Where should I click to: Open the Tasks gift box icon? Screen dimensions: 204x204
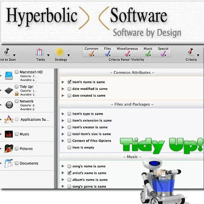click(x=40, y=52)
